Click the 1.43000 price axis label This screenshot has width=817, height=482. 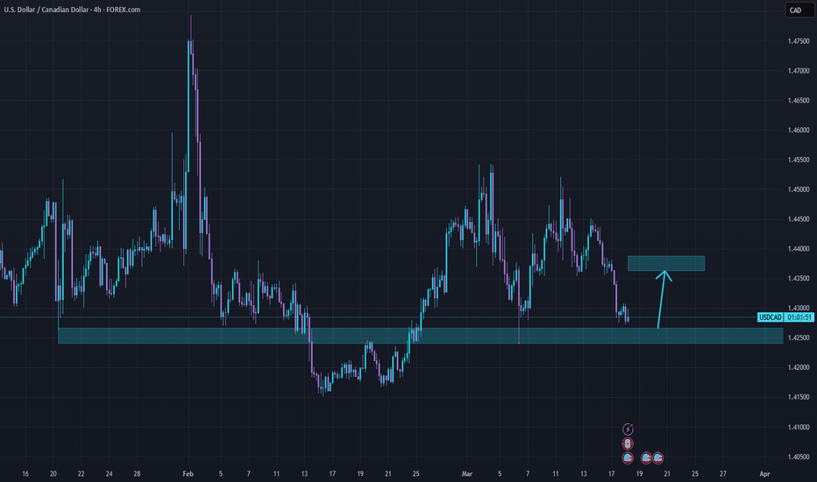[799, 308]
